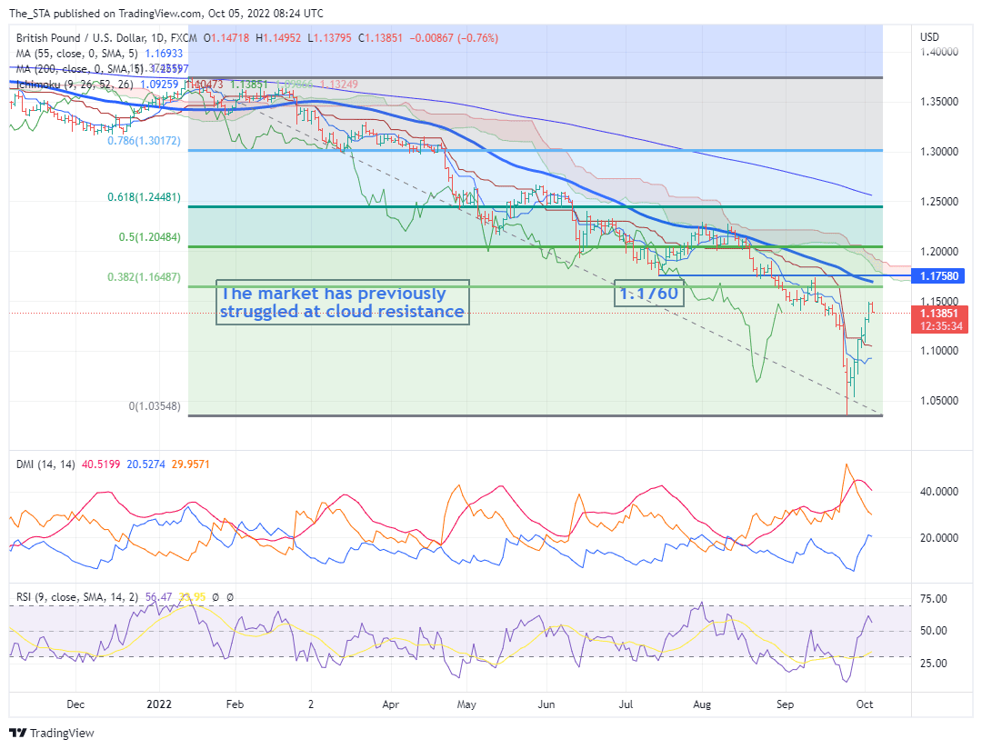Screen dimensions: 982x749
Task: Select the MA 55 indicator legend
Action: [75, 54]
